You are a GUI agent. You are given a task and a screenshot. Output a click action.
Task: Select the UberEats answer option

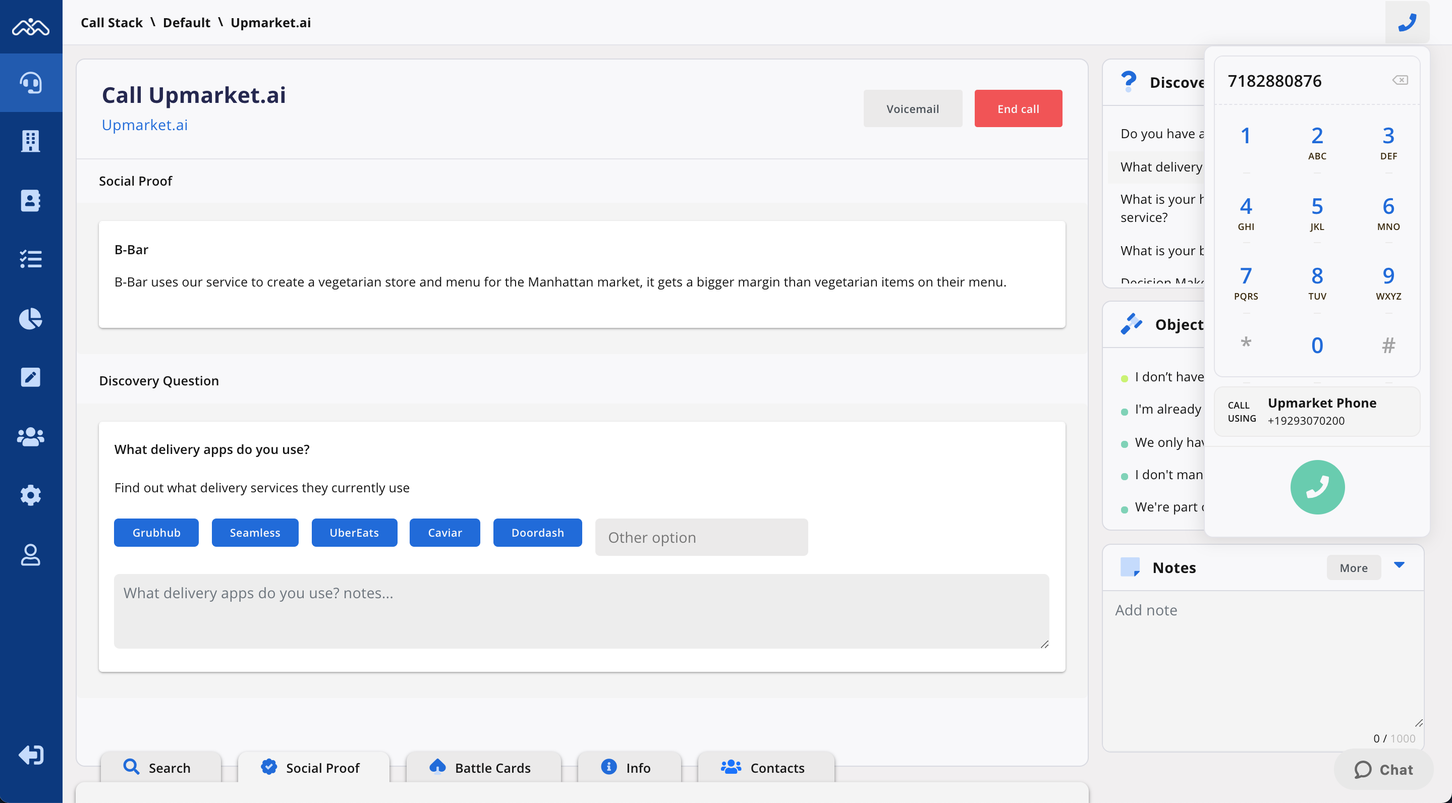tap(354, 533)
